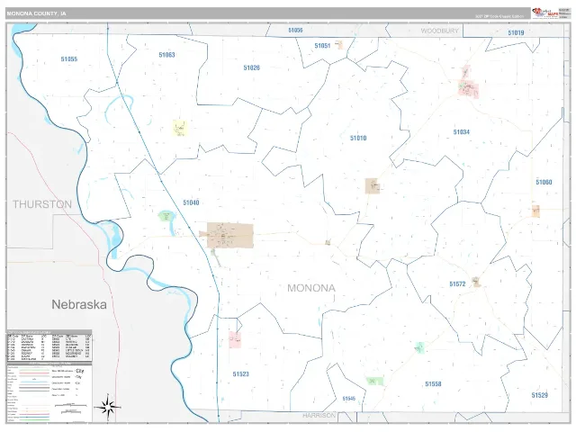Click the scale bar in the legend
The image size is (576, 432).
click(x=71, y=406)
